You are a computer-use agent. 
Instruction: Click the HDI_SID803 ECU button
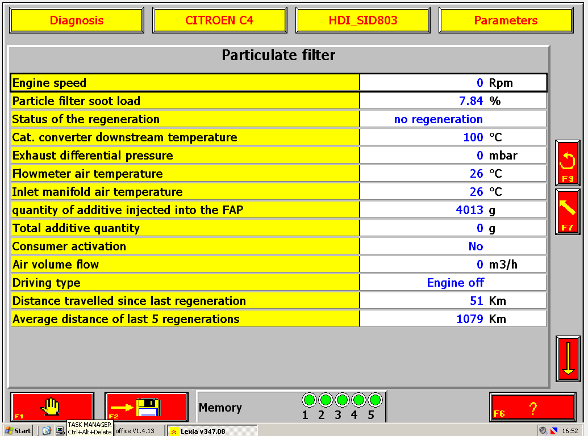tap(362, 20)
